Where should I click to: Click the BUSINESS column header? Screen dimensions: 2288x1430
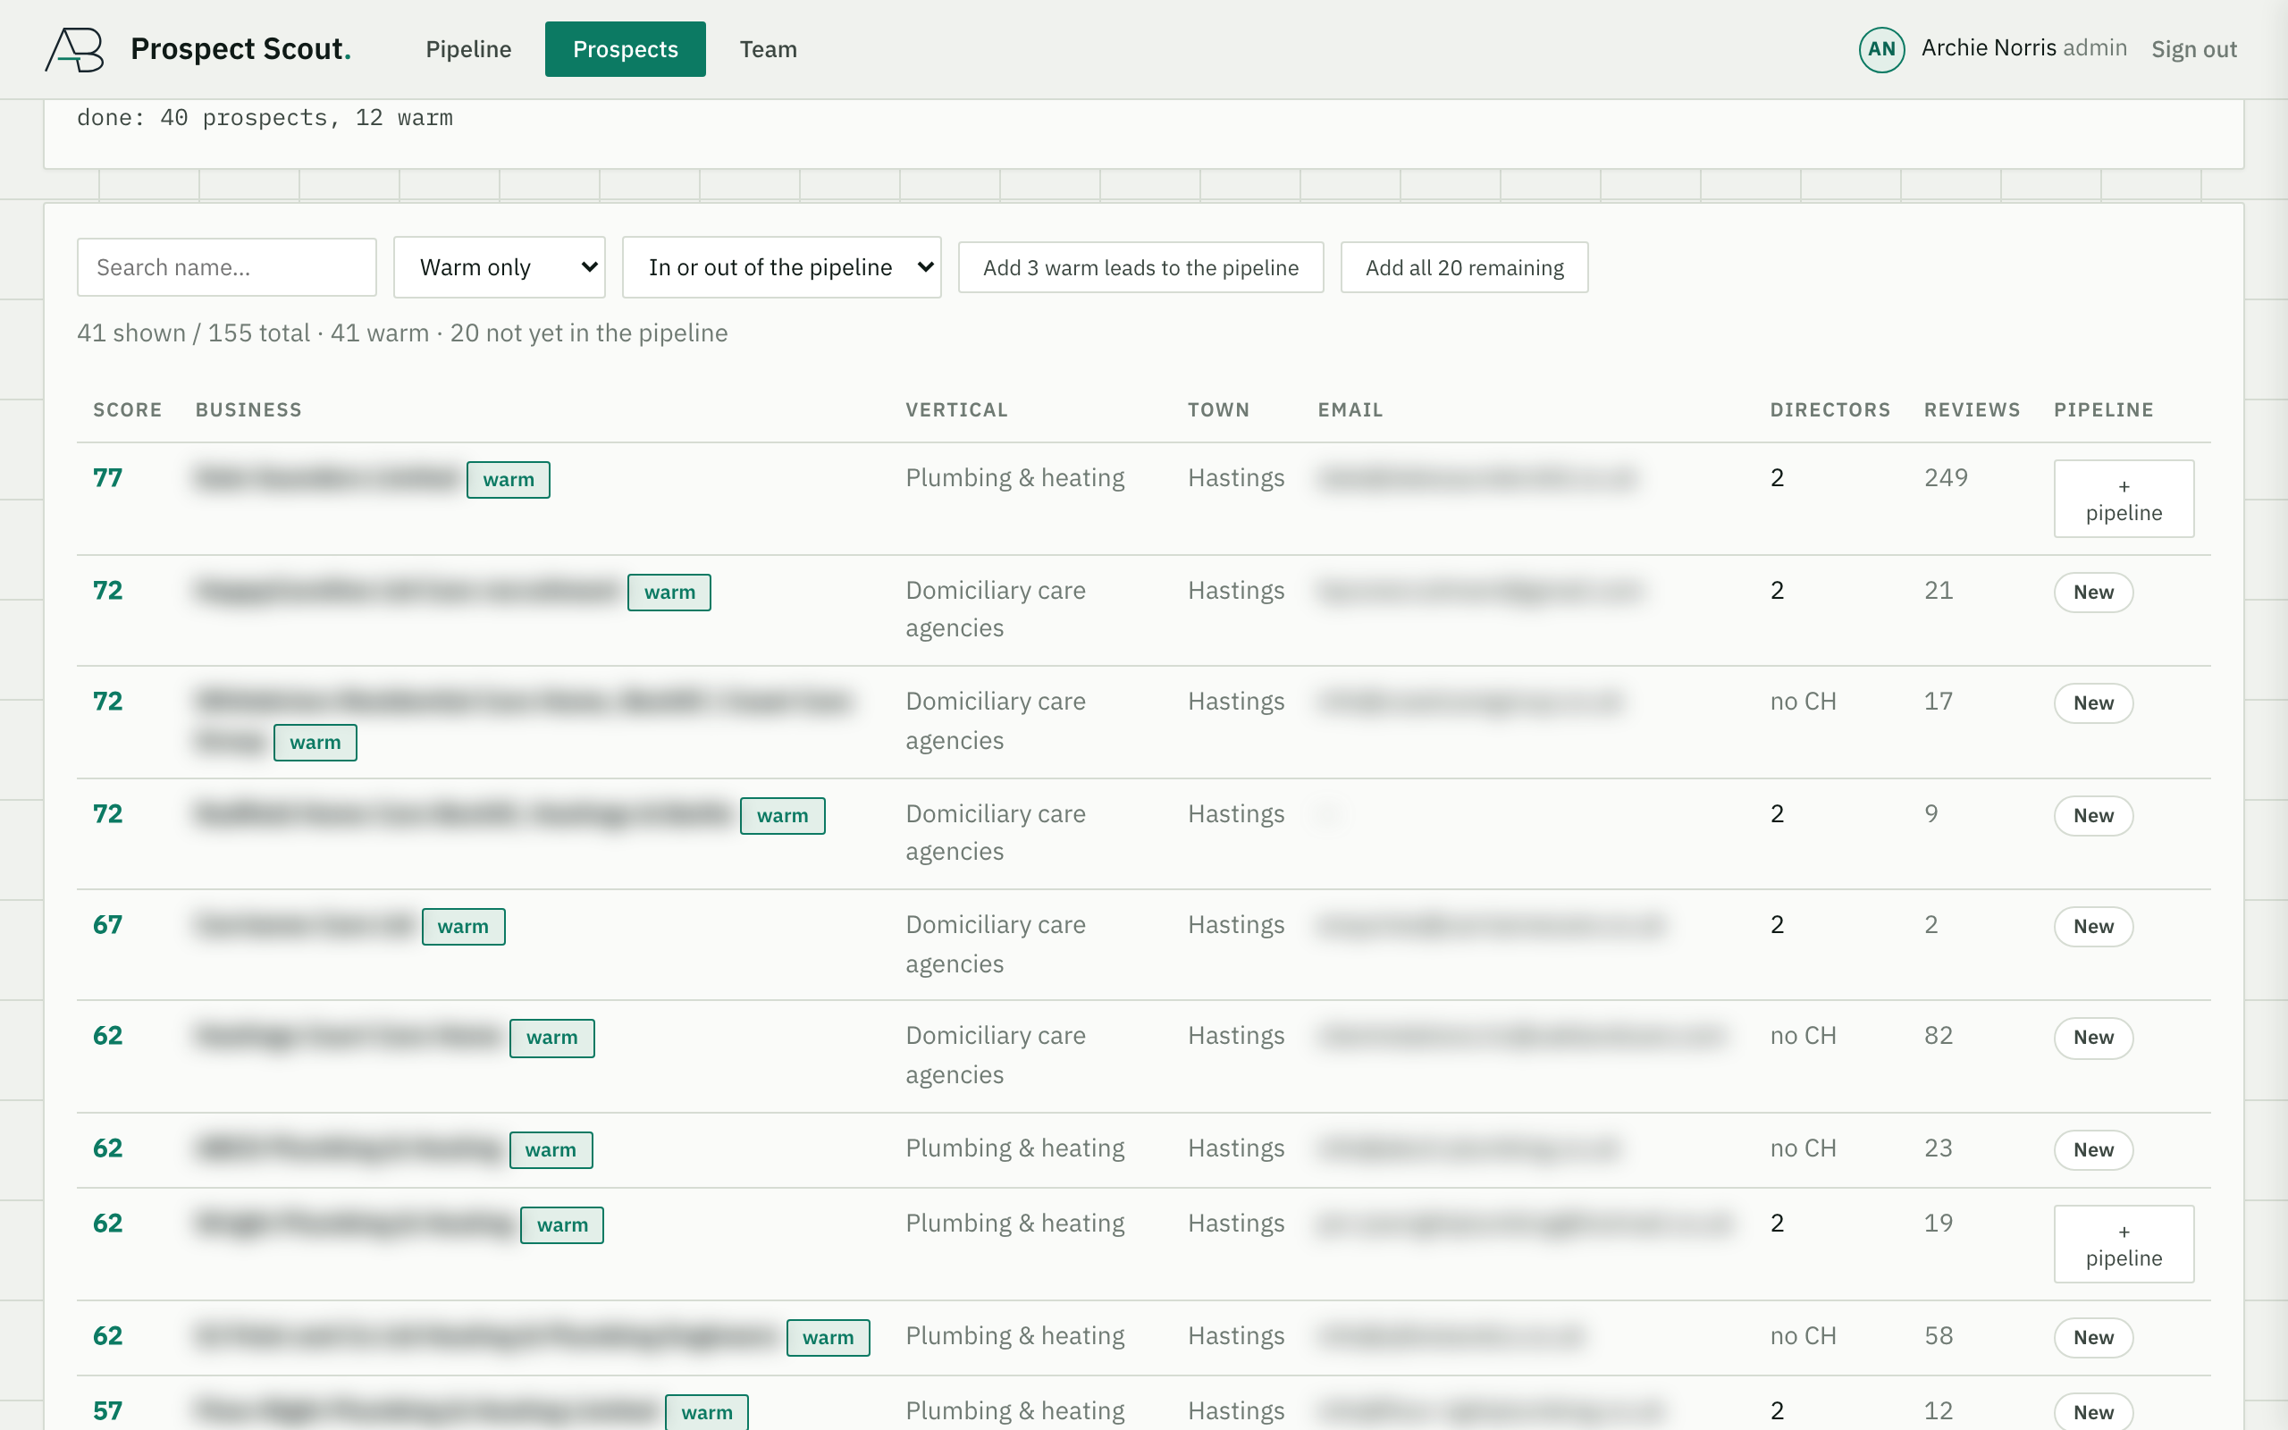tap(248, 409)
